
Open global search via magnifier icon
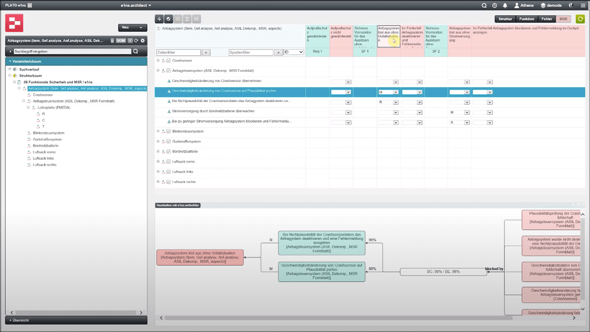484,5
